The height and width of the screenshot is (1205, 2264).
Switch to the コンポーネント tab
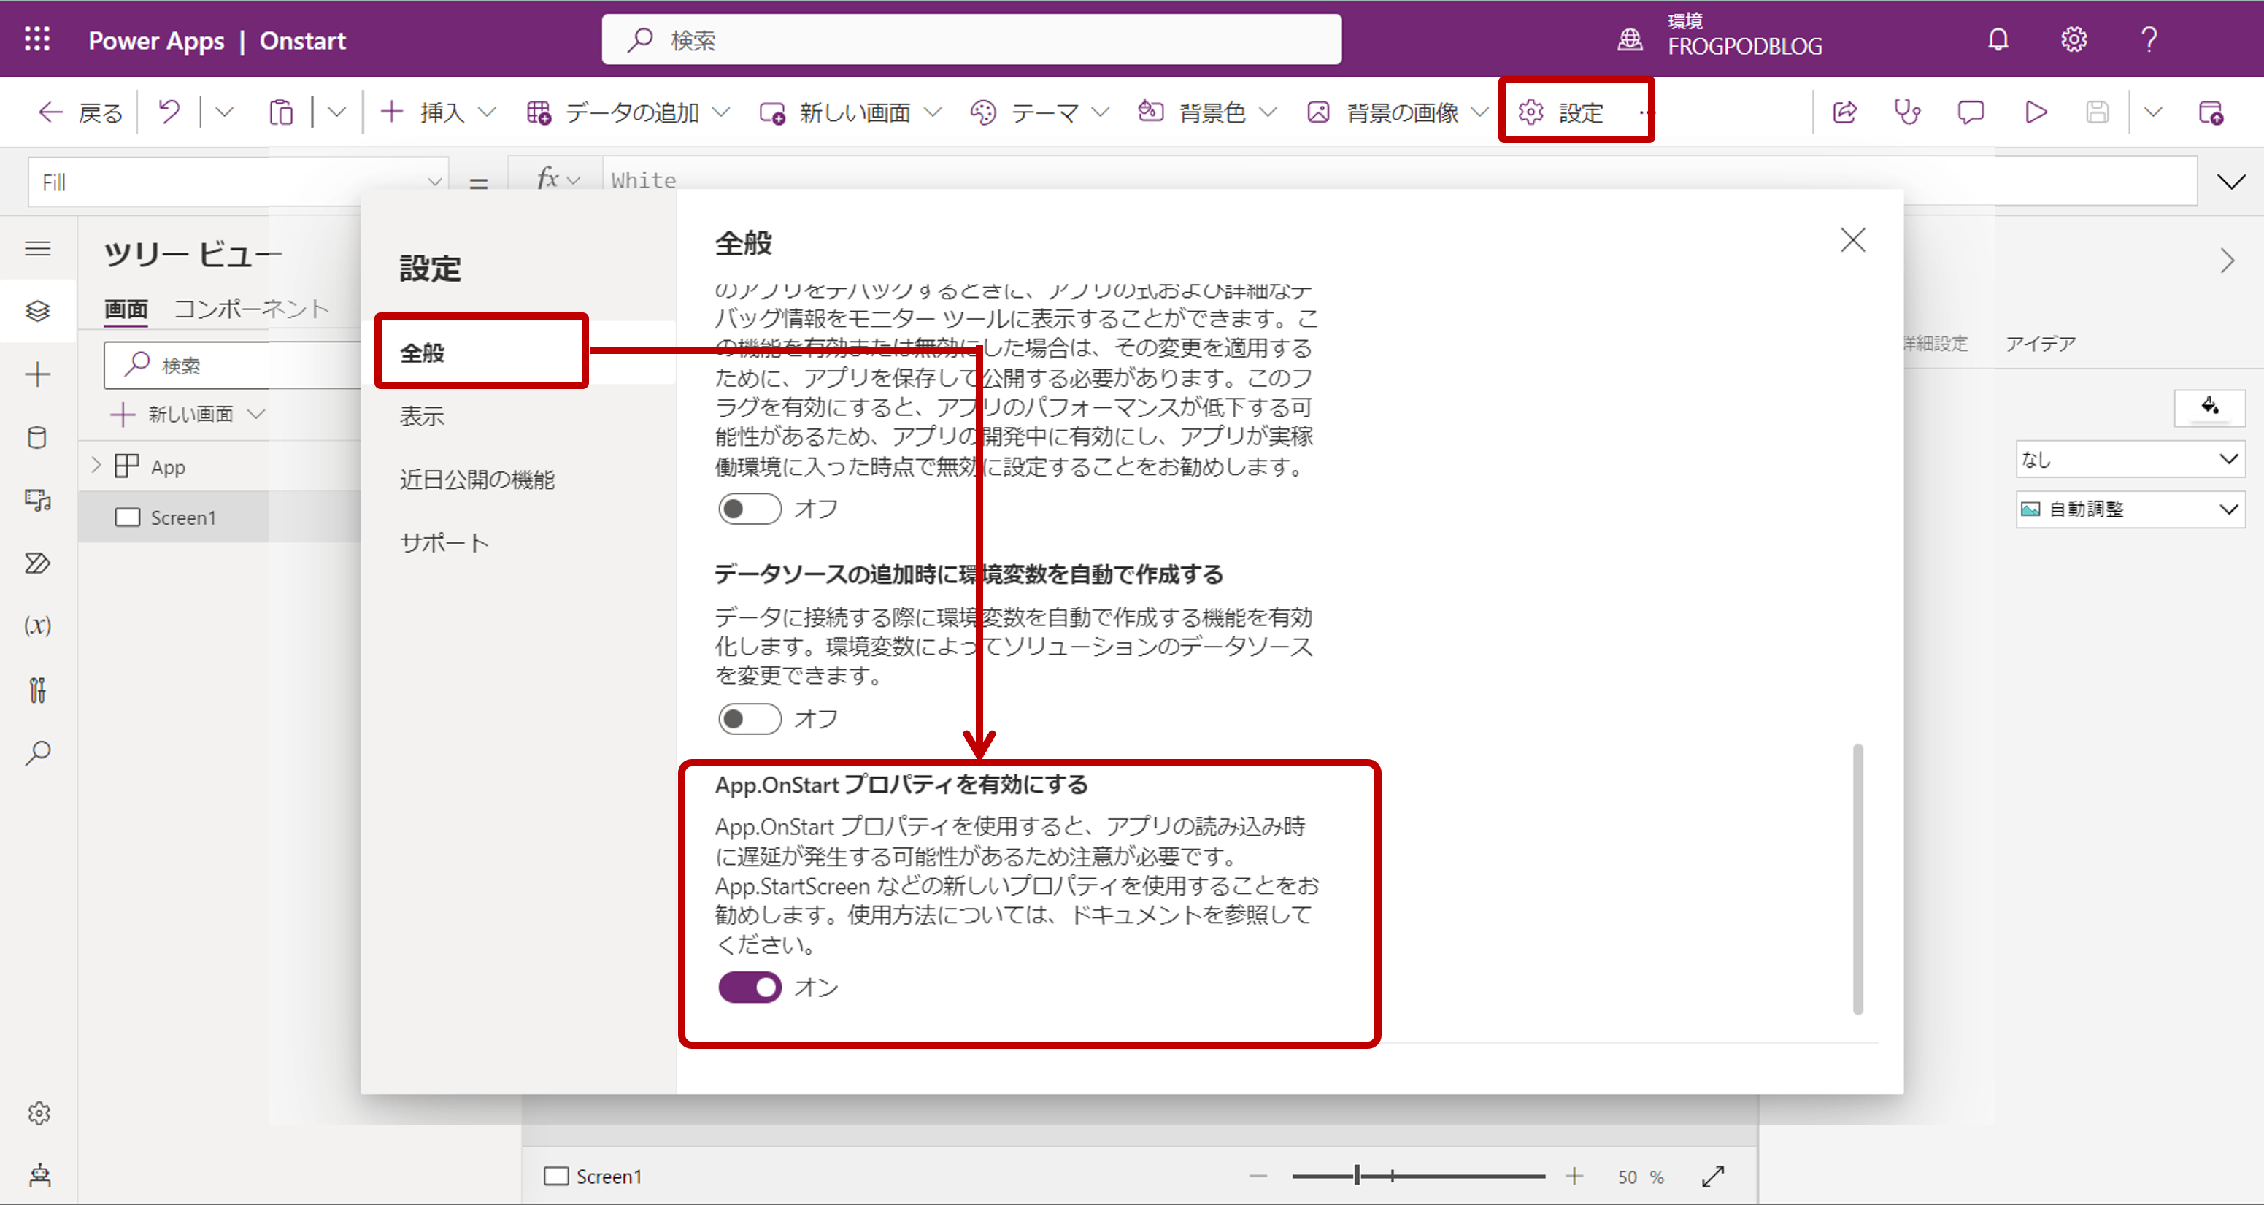(251, 309)
